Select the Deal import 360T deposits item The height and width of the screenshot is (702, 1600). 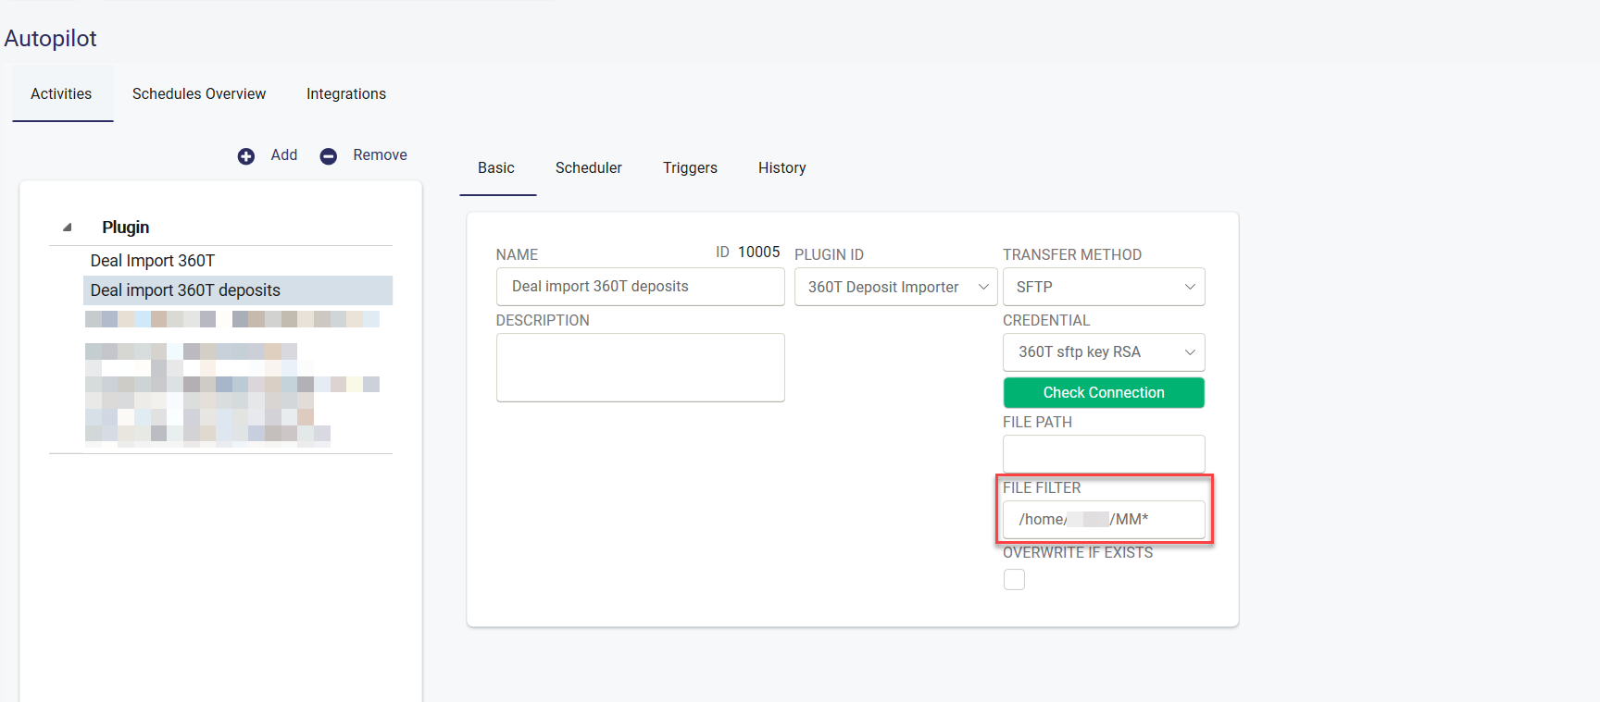point(185,290)
